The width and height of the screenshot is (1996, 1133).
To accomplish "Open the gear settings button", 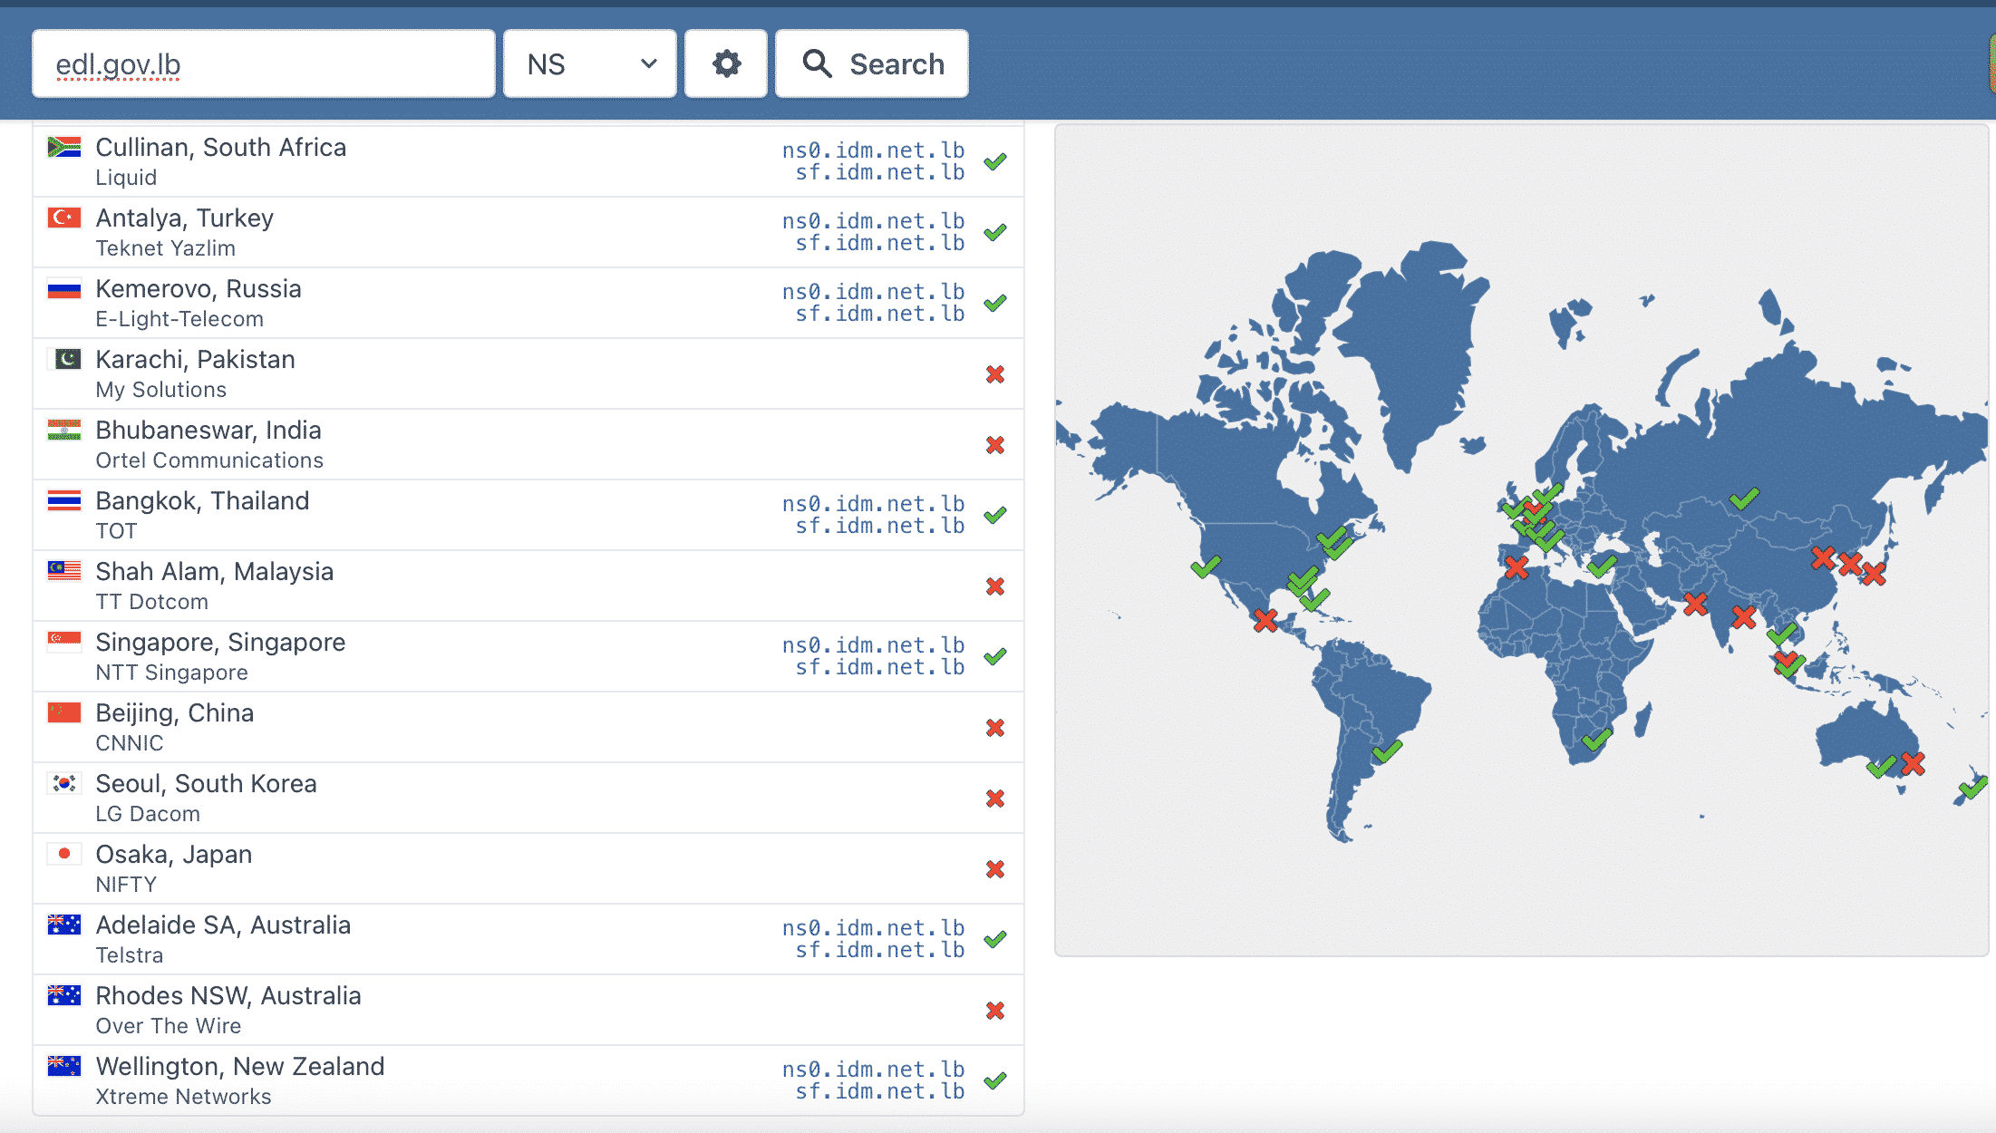I will coord(726,63).
